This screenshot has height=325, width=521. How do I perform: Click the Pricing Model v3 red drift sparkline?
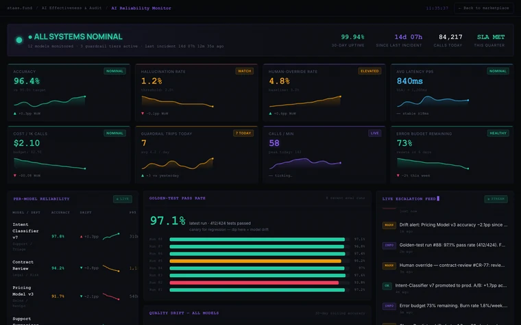[x=111, y=296]
